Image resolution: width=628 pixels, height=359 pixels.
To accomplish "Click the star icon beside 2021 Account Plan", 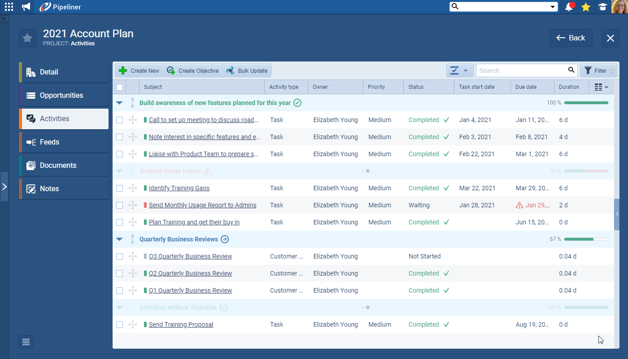I will pyautogui.click(x=27, y=38).
